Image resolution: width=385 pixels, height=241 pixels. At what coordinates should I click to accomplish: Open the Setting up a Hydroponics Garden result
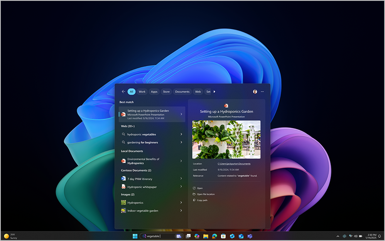[x=152, y=114]
